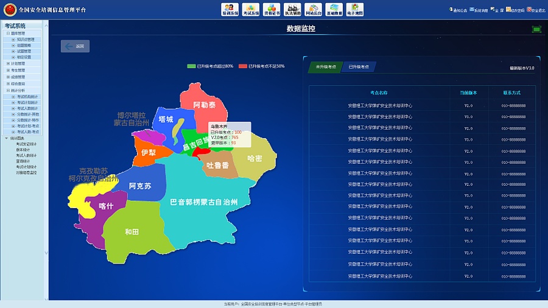Click the 联系方式 column header
The image size is (548, 308).
tap(512, 93)
